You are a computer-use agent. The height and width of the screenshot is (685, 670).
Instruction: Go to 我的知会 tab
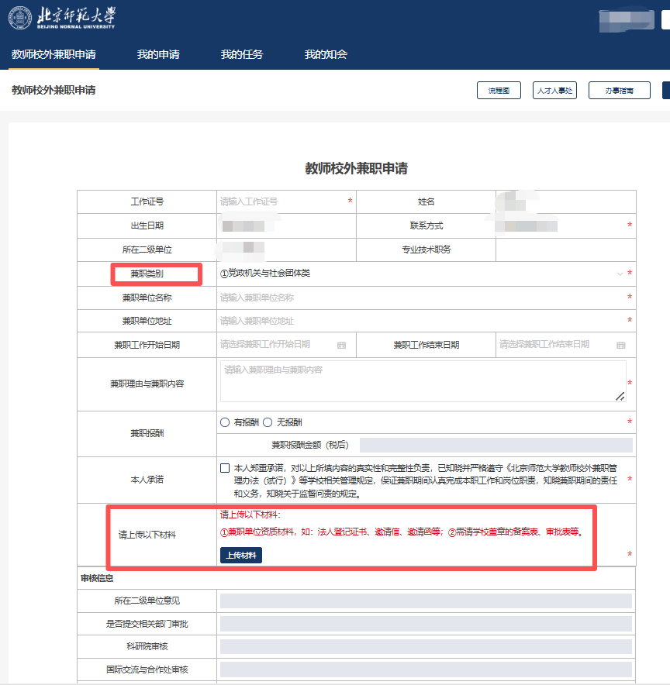(326, 54)
